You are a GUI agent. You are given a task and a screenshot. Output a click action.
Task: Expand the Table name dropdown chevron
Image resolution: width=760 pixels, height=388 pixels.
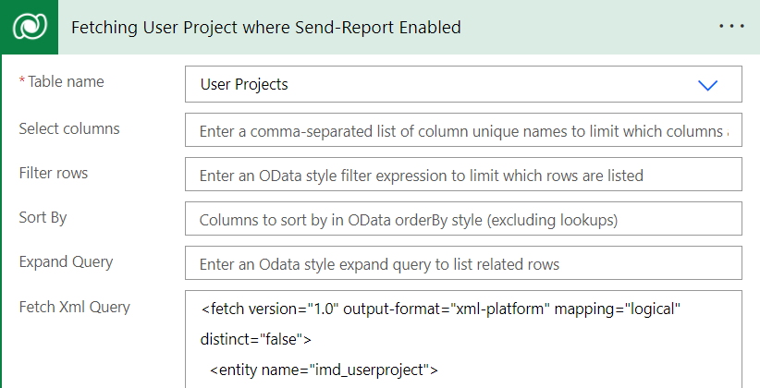pos(708,85)
